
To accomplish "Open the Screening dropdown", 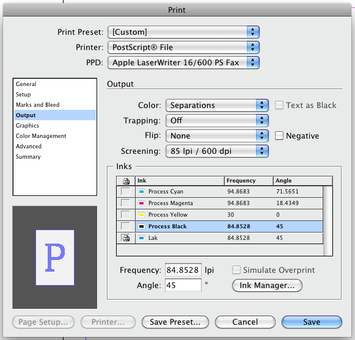I will 217,151.
